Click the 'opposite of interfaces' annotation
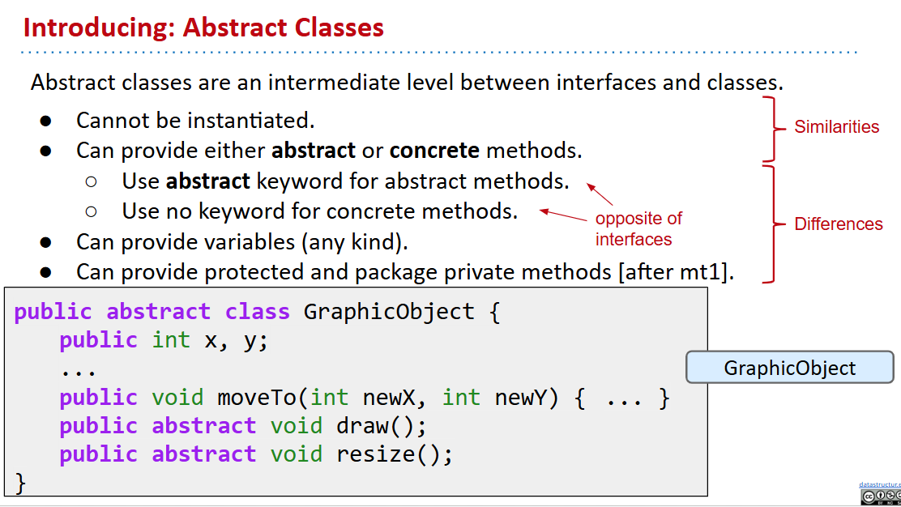Viewport: 901px width, 507px height. coord(638,229)
